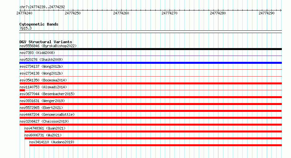This screenshot has width=291, height=158.
Task: Click the DGV Structural Variants track title
Action: tap(46, 42)
